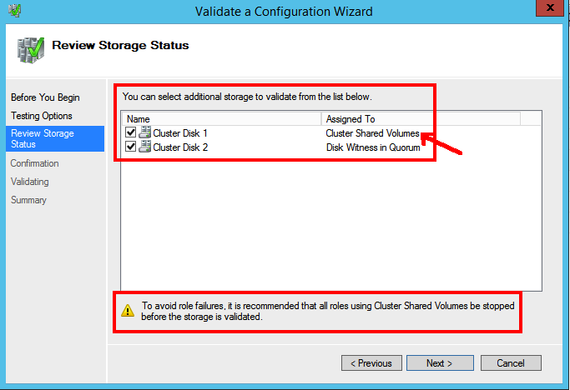570x390 pixels.
Task: Close the Validate a Configuration Wizard window
Action: [550, 7]
